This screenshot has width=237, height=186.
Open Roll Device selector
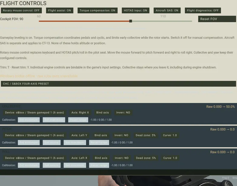tap(35, 158)
